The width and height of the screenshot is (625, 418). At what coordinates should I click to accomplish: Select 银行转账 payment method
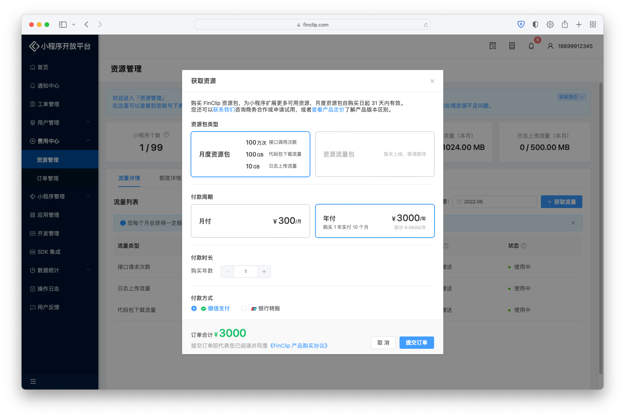(x=261, y=308)
